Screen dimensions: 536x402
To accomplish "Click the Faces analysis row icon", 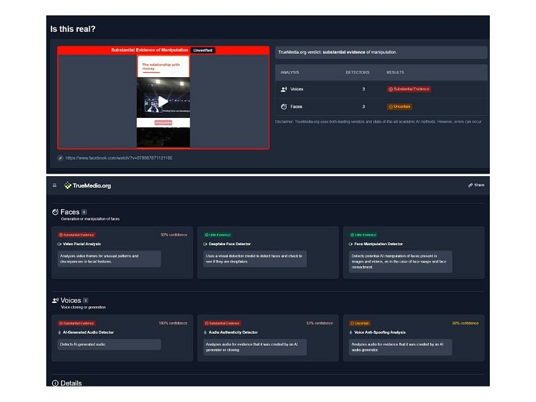I will click(283, 107).
